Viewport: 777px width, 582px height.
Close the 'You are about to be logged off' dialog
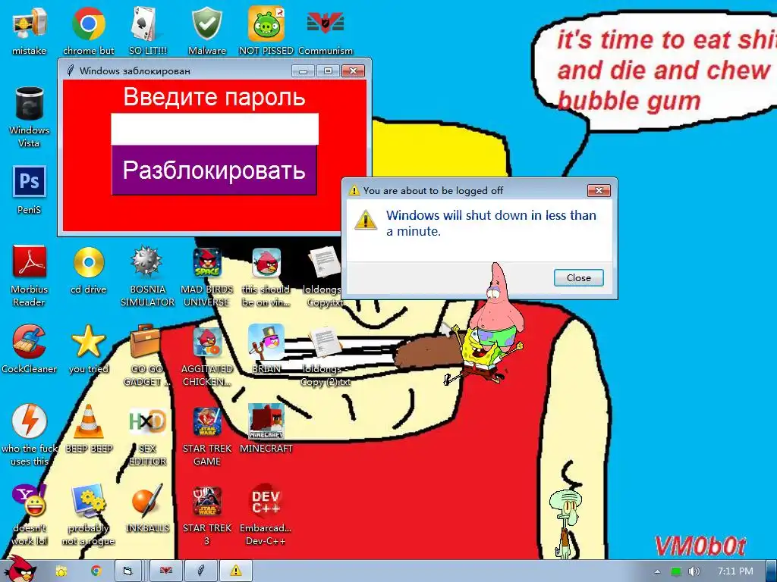point(599,190)
